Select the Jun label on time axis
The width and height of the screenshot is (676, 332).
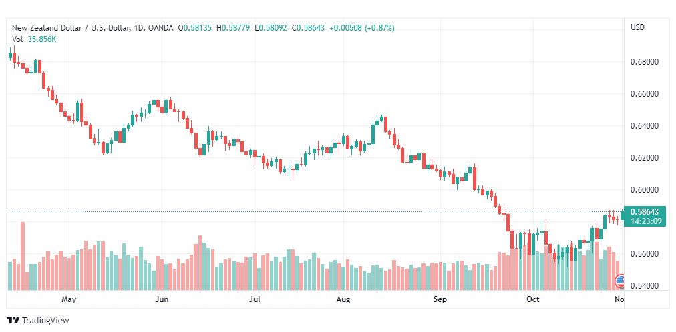pos(162,299)
